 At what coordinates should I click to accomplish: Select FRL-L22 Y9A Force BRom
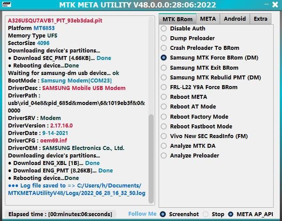pyautogui.click(x=164, y=87)
